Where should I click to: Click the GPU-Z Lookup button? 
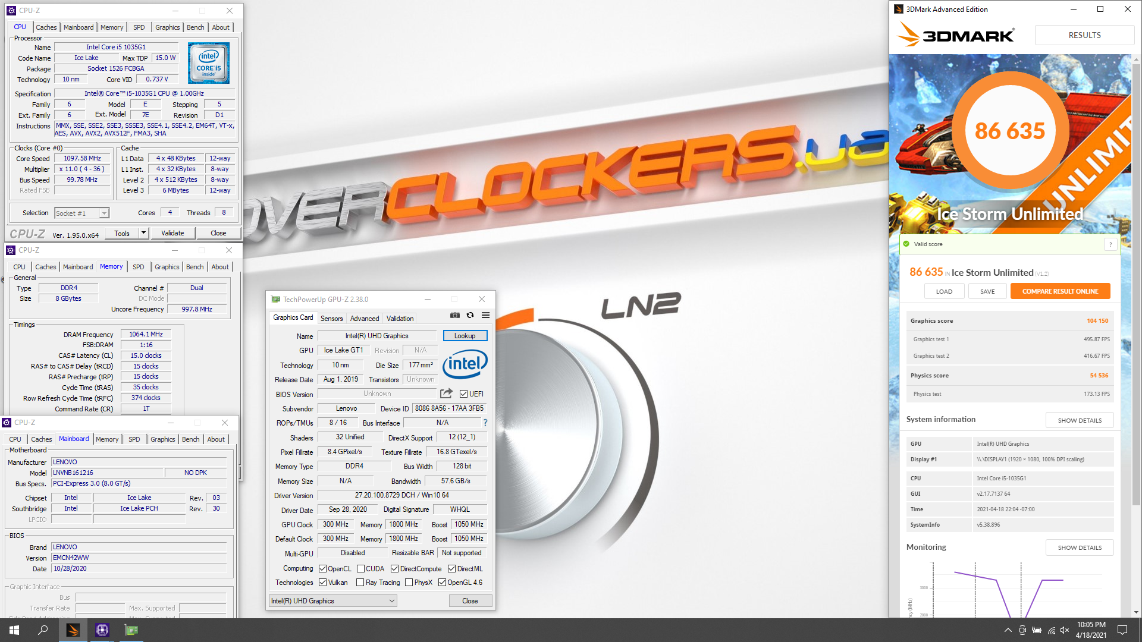[465, 336]
